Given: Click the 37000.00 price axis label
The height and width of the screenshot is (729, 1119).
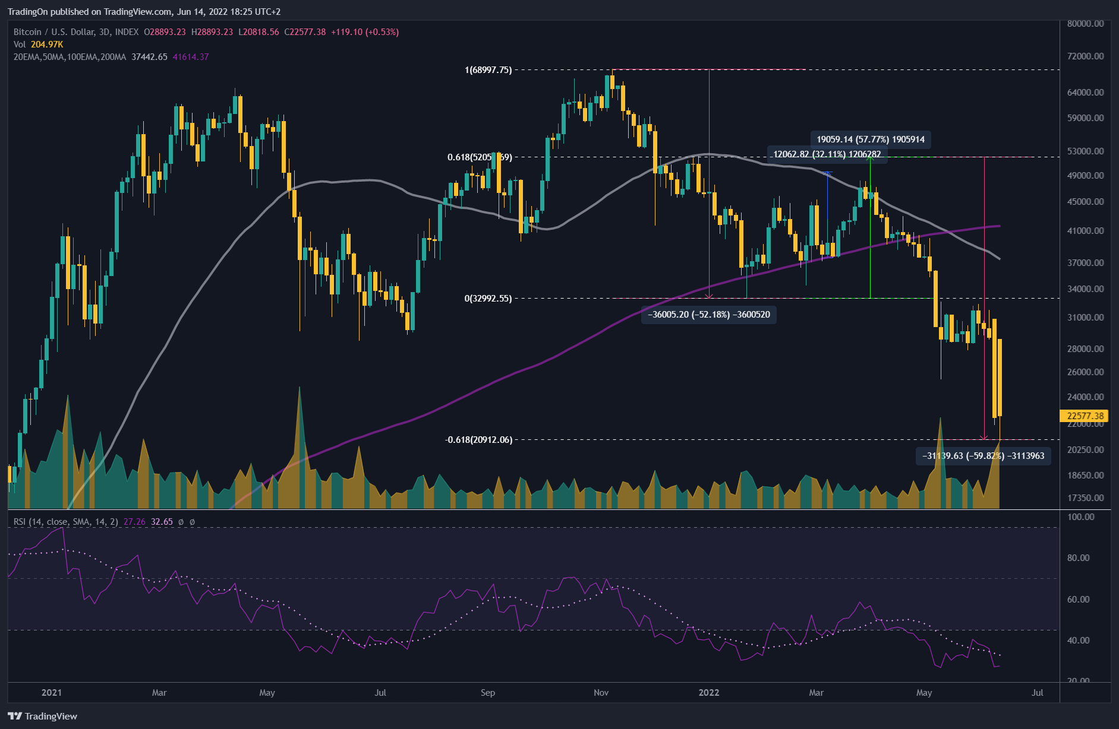Looking at the screenshot, I should (1086, 263).
